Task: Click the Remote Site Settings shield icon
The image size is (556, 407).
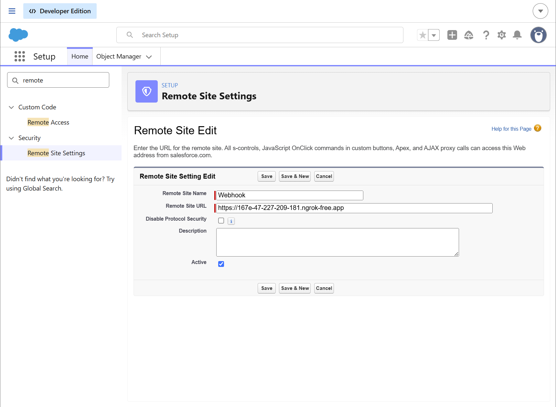Action: 146,91
